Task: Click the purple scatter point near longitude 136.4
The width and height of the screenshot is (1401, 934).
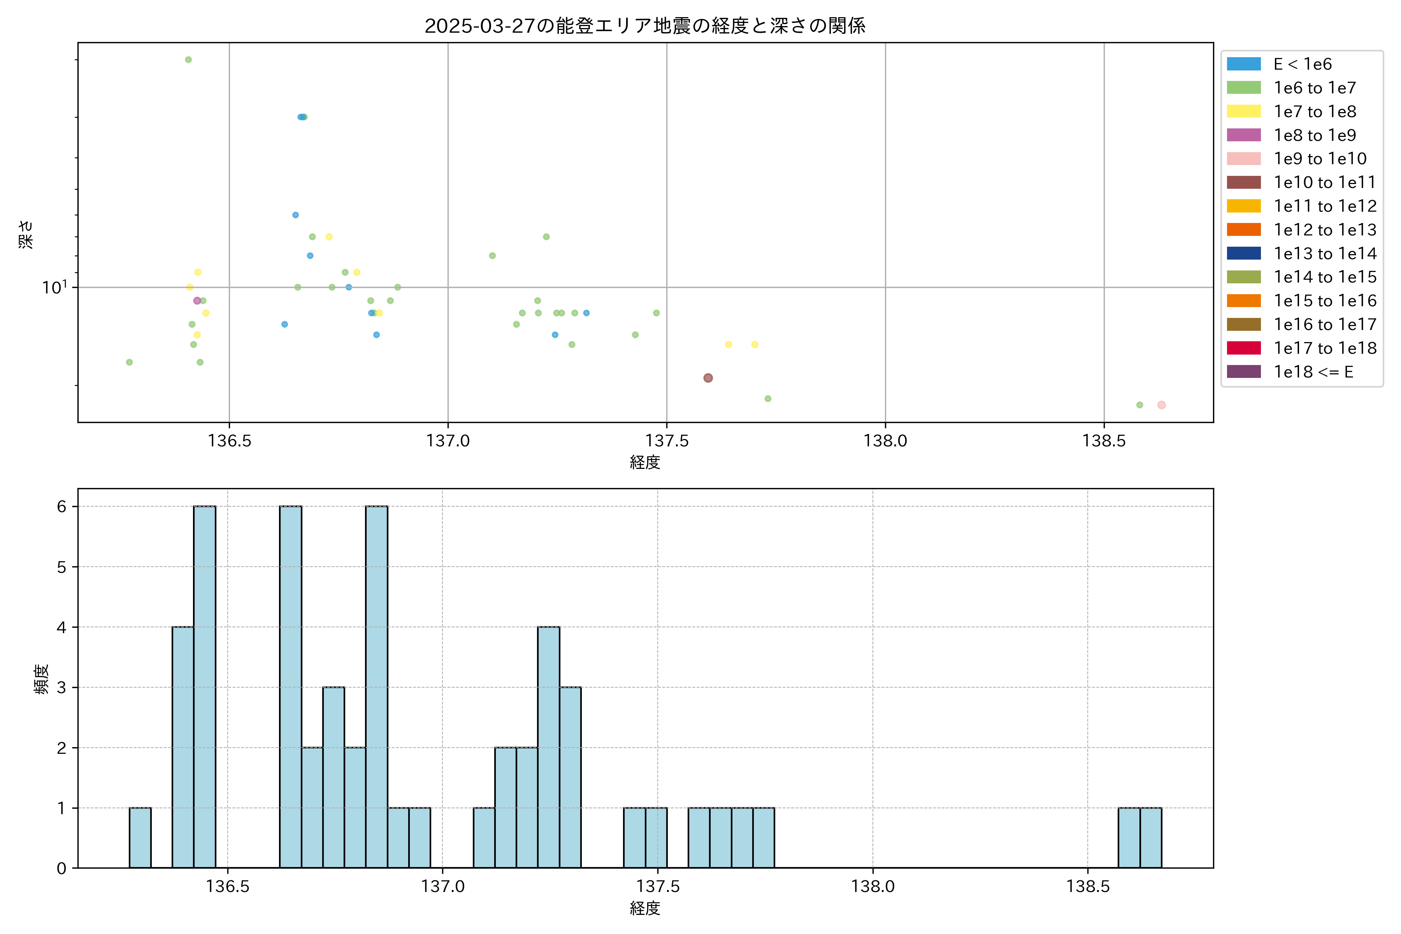Action: [197, 301]
